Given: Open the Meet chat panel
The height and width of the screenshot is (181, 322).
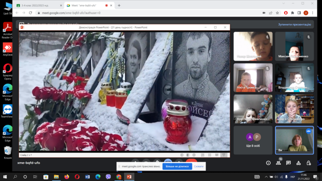Looking at the screenshot, I should click(288, 163).
